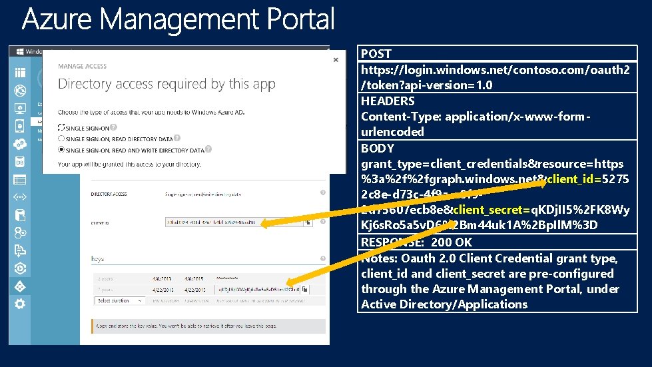This screenshot has width=652, height=367.
Task: Click the copy-and-store key value notice
Action: pyautogui.click(x=208, y=326)
